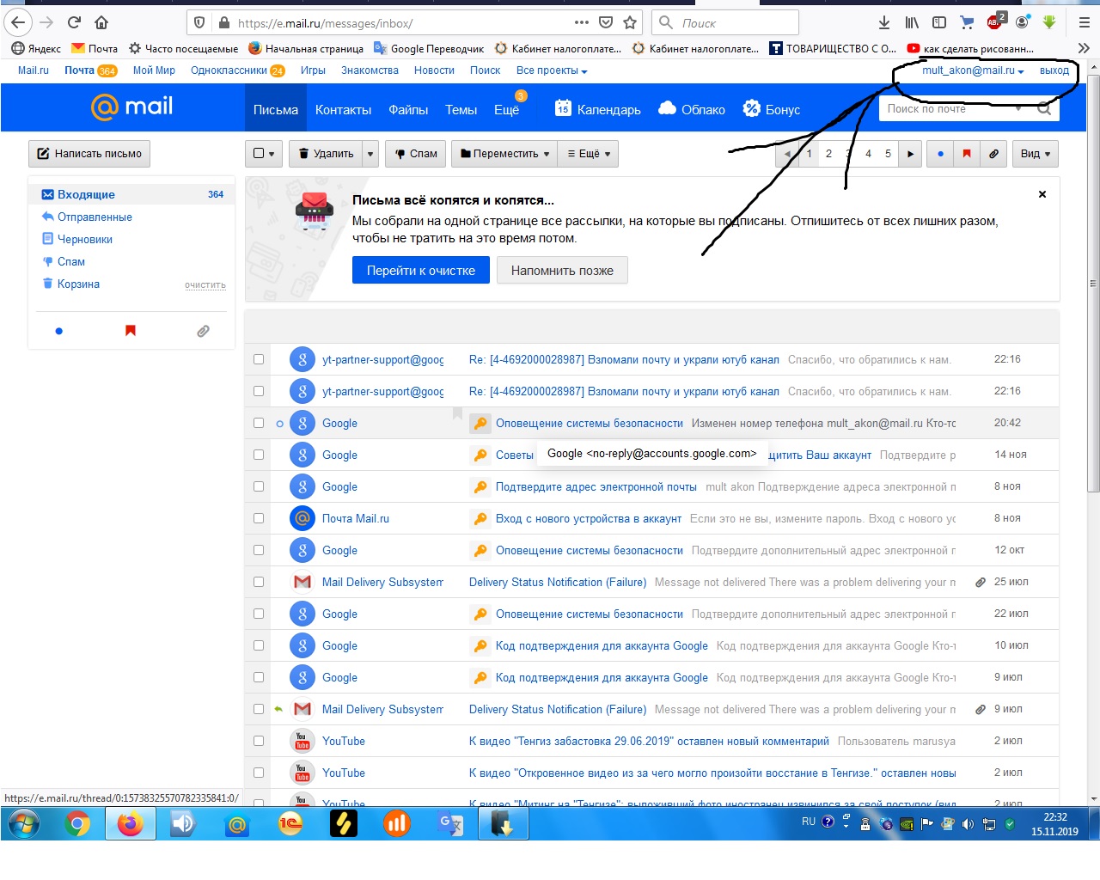Switch to the Контакты tab
Screen dimensions: 1100x880
(x=343, y=109)
